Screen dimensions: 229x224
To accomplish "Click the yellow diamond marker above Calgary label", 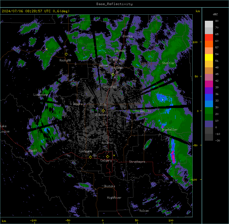I will click(108, 157).
